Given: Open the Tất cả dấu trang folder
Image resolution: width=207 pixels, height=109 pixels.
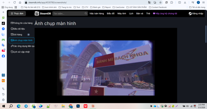Looking at the screenshot, I should [x=197, y=7].
